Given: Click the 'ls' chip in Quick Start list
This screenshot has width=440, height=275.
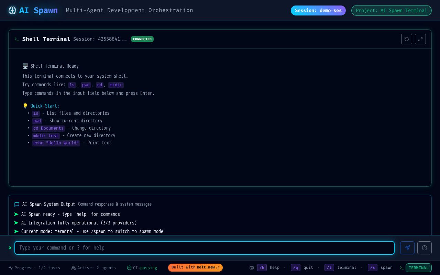Looking at the screenshot, I should coord(36,113).
